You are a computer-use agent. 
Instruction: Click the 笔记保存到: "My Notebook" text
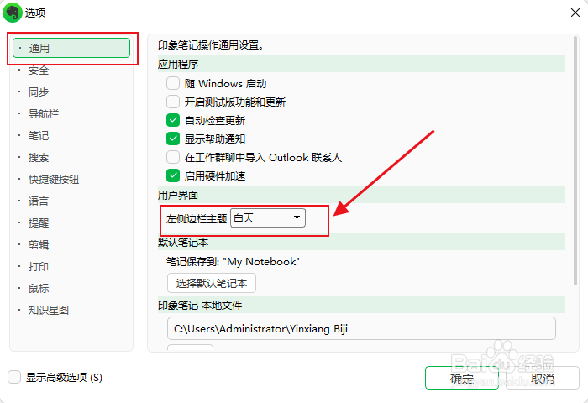(233, 262)
